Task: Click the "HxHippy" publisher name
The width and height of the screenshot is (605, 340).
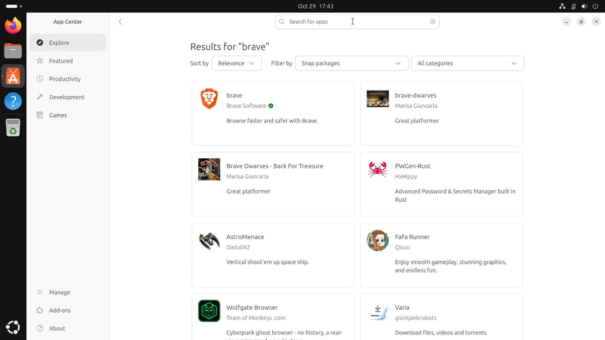Action: pos(406,176)
